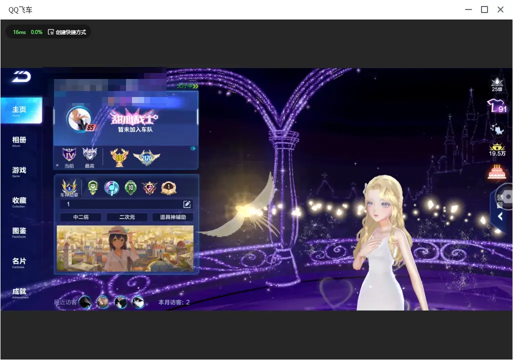Click the 大厅中 lobby status link
This screenshot has height=360, width=513.
point(187,85)
